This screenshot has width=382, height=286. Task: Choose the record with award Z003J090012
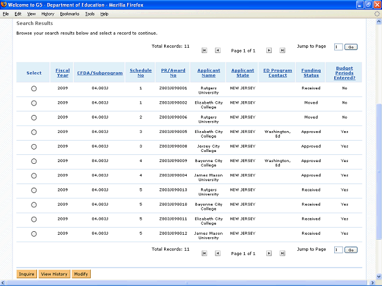coord(34,234)
